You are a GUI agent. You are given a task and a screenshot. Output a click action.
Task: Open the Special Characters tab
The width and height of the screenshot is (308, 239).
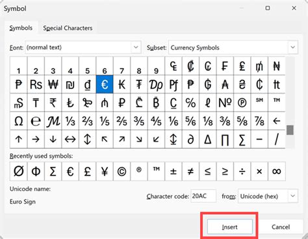click(x=68, y=28)
